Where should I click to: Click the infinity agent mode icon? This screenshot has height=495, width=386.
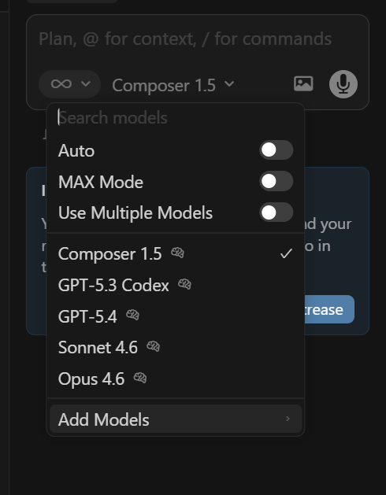pos(61,84)
